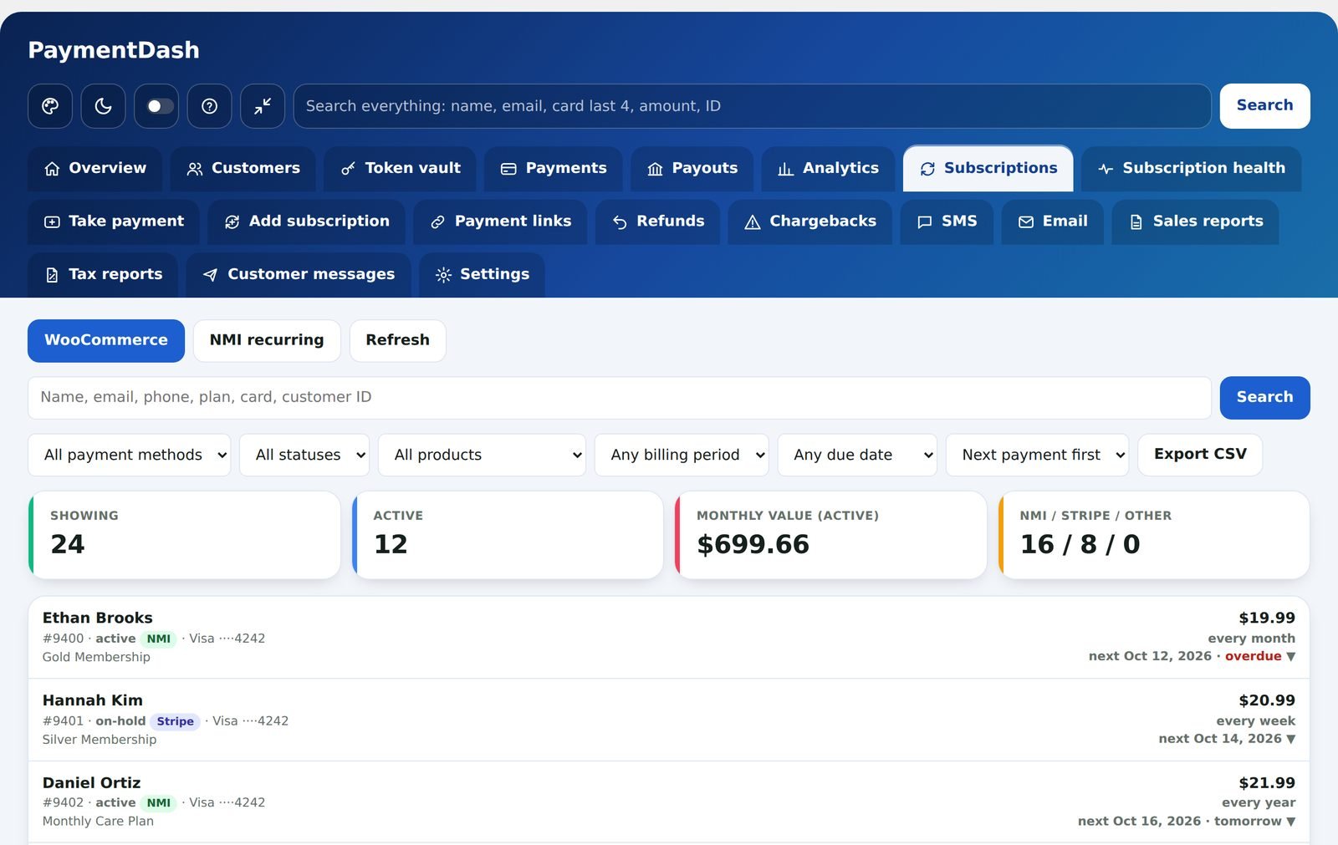
Task: Open Customer messages tab
Action: 299,275
